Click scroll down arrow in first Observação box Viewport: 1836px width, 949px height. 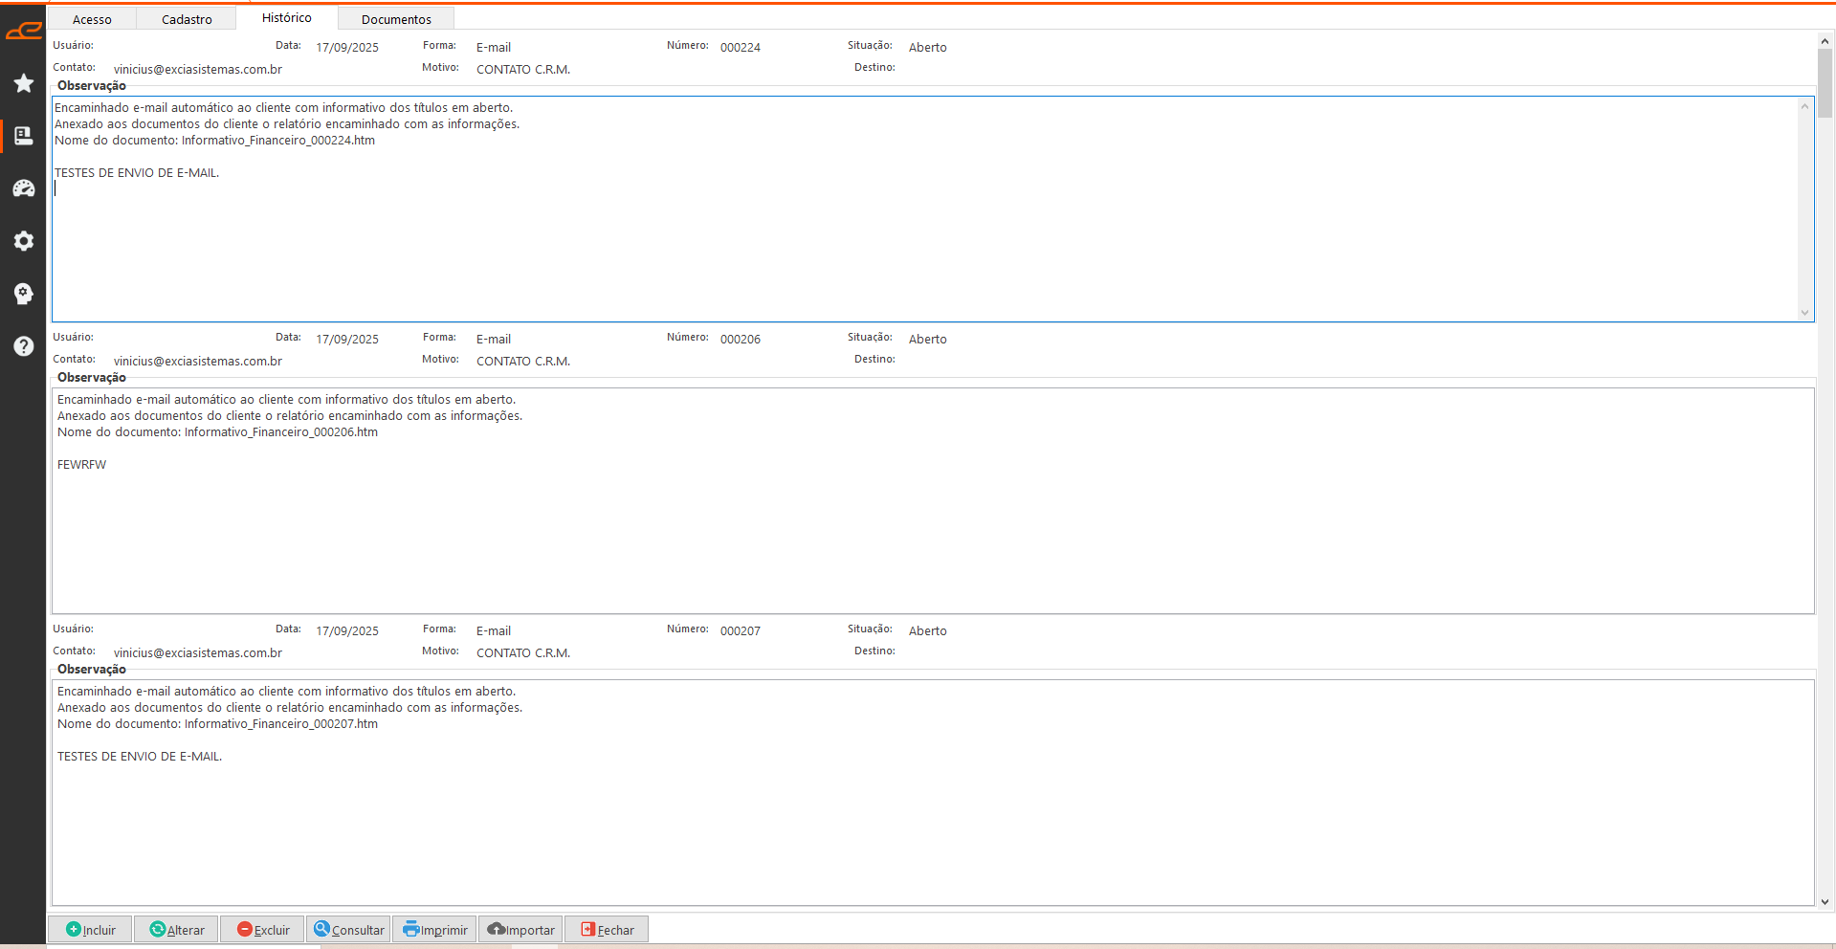point(1804,313)
